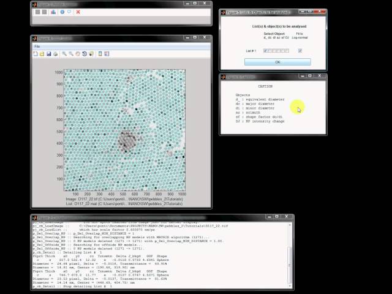Viewport: 392px width, 294px height.
Task: Toggle the Log-normal fit checkbox
Action: pos(300,51)
